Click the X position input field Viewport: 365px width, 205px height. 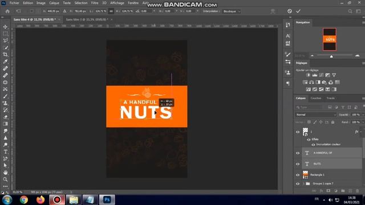(53, 11)
